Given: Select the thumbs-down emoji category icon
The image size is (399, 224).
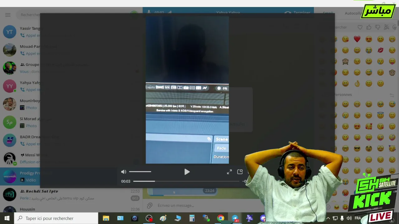Looking at the screenshot, I should coord(377,27).
